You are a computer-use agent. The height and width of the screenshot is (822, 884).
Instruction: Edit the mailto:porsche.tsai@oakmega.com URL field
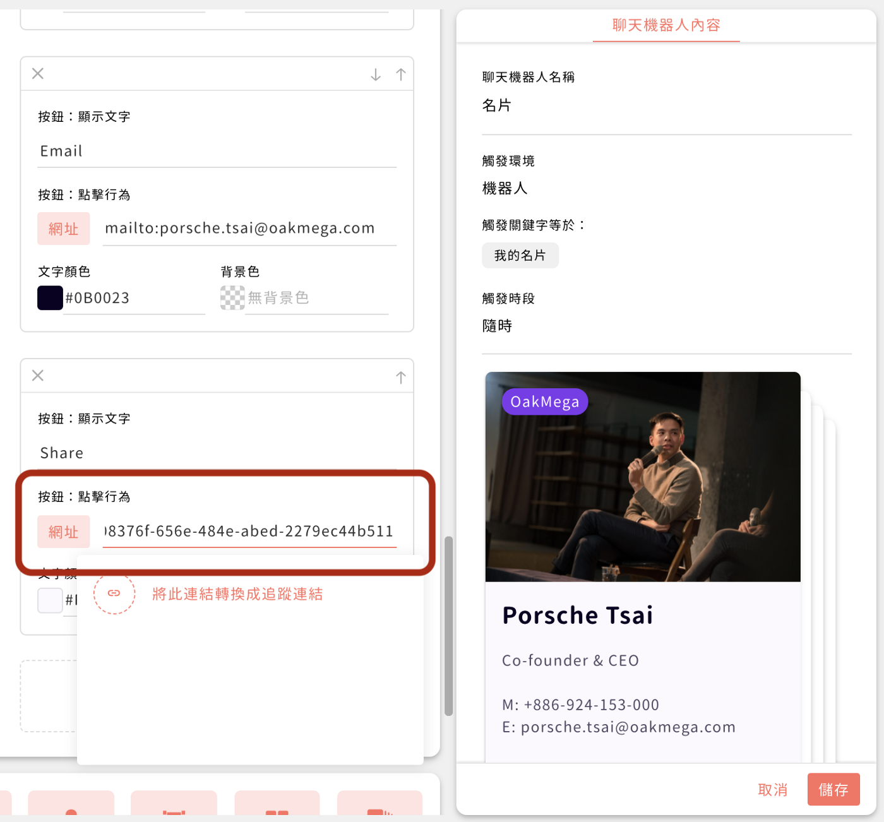(249, 229)
